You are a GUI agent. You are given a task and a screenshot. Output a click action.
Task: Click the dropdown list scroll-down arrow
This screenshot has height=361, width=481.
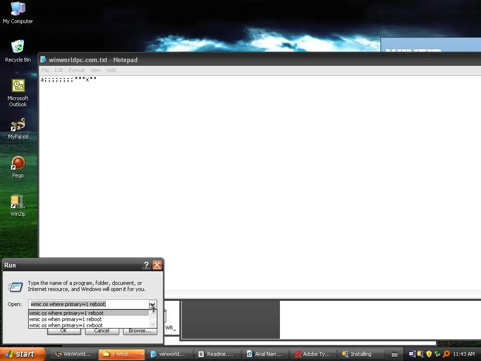153,324
